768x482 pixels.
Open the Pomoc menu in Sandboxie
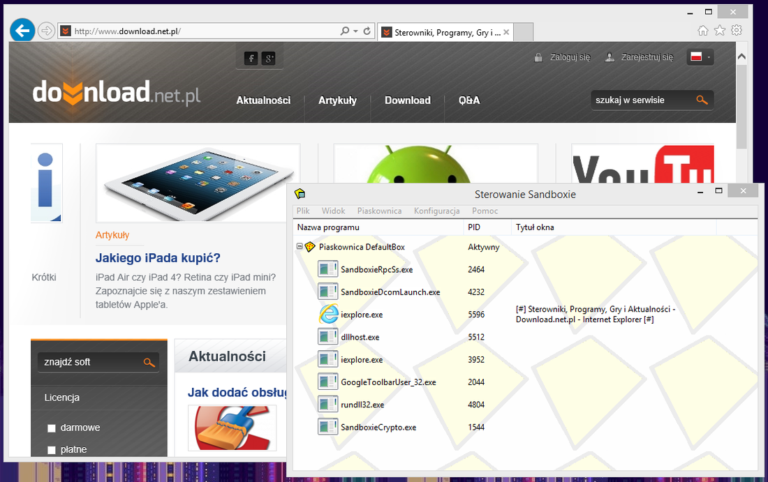(485, 211)
